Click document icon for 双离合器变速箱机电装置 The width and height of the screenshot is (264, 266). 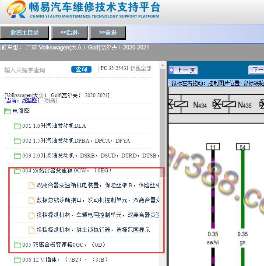pos(32,185)
